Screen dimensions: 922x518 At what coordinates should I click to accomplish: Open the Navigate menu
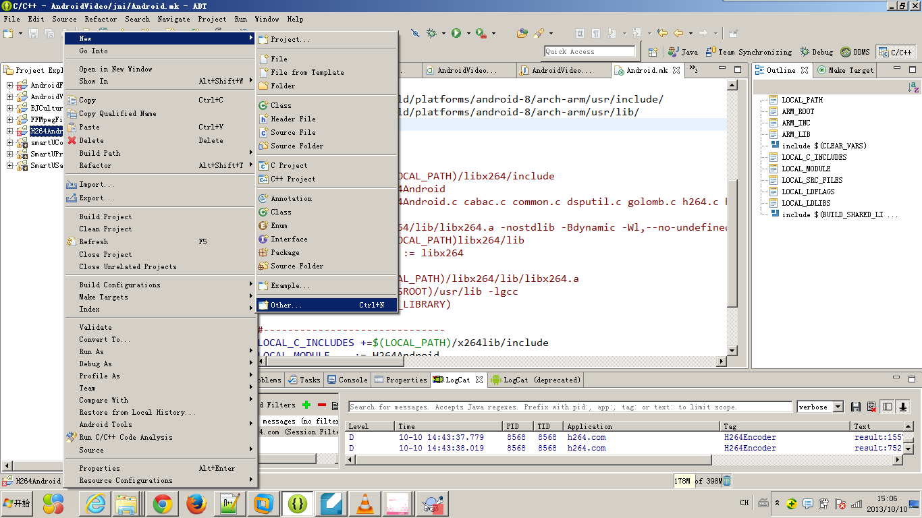(174, 19)
